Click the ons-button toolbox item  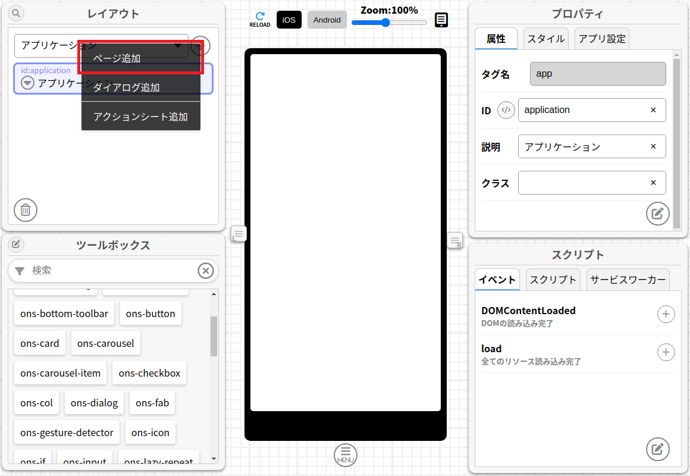click(x=150, y=314)
